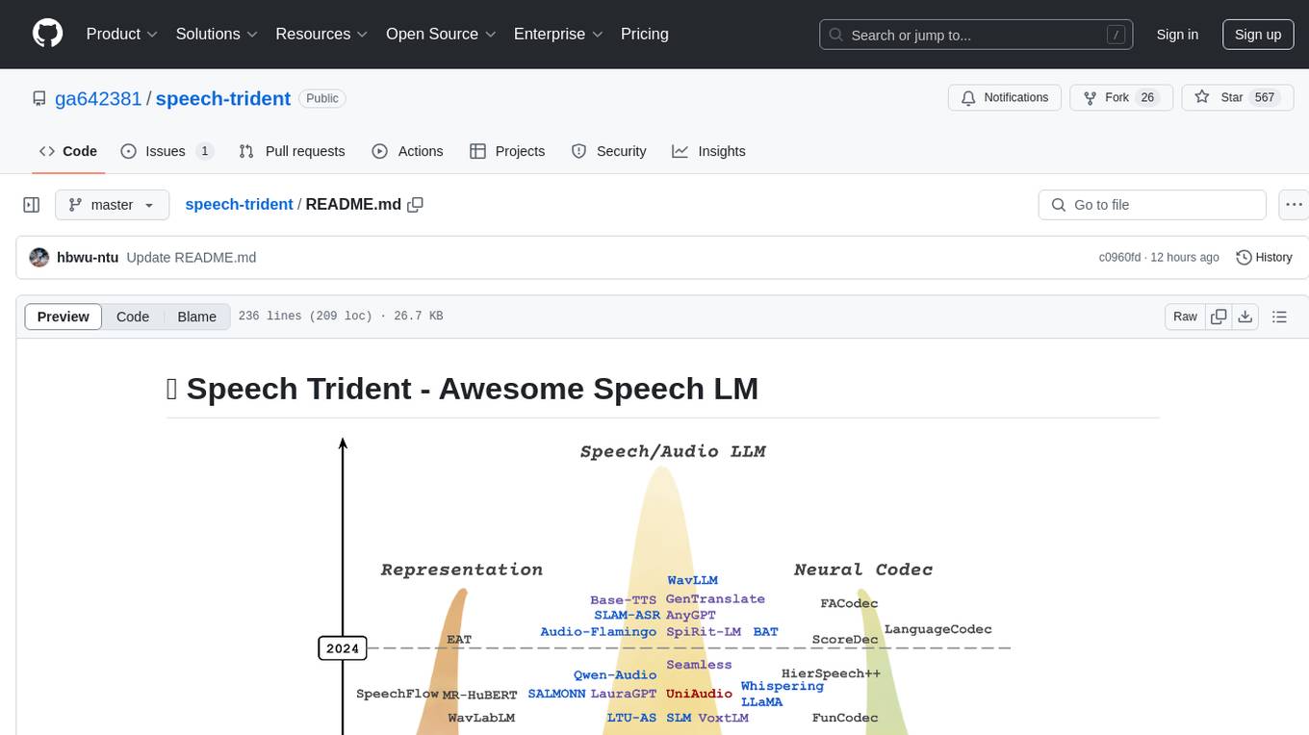Image resolution: width=1309 pixels, height=735 pixels.
Task: Switch to the Issues tab
Action: 167,151
